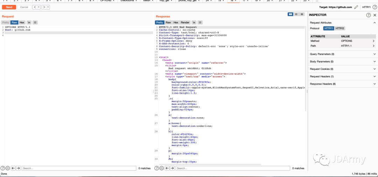Click 'OPTIONS HTTP/1.1' request line
Screen dimensions: 378x177
[x=17, y=27]
